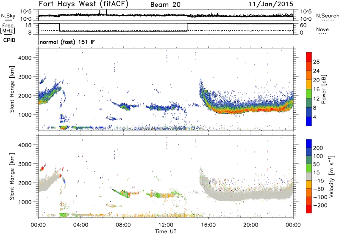This screenshot has width=339, height=234.
Task: Click the strong red power band at 18:00
Action: click(x=230, y=112)
